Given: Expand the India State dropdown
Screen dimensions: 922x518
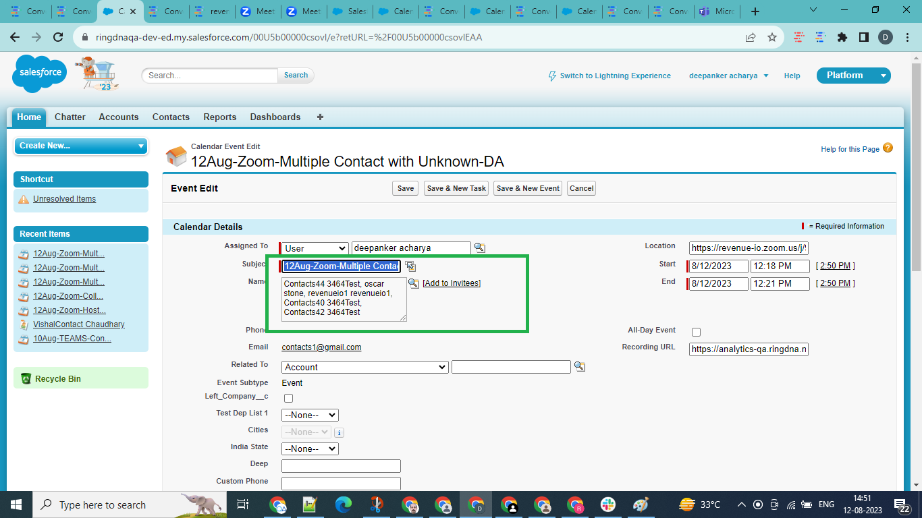Looking at the screenshot, I should coord(310,449).
